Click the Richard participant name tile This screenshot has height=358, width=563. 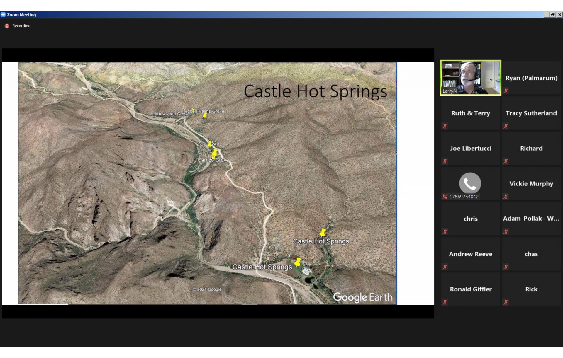coord(531,148)
